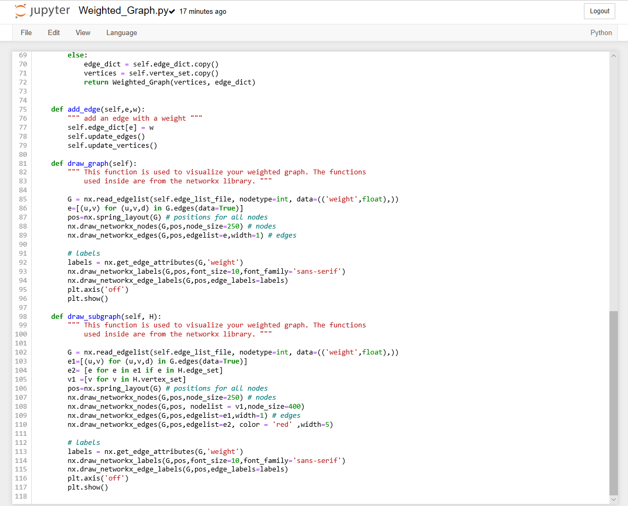Click the 'else:' line at line 69

(77, 55)
